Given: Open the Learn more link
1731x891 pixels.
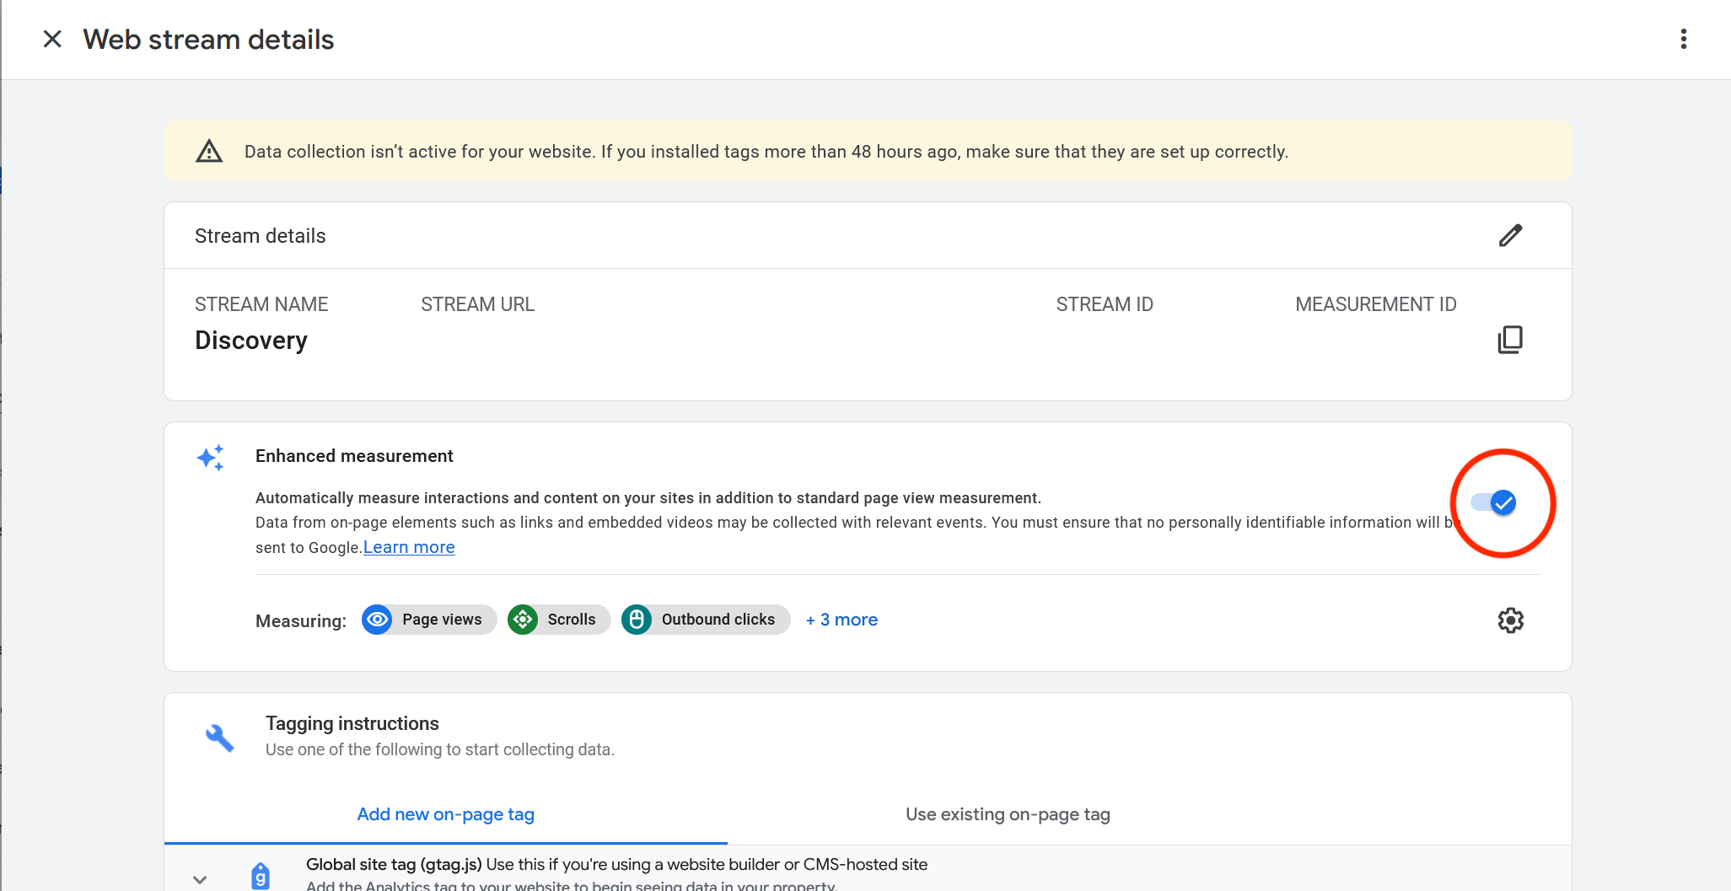Looking at the screenshot, I should 409,547.
